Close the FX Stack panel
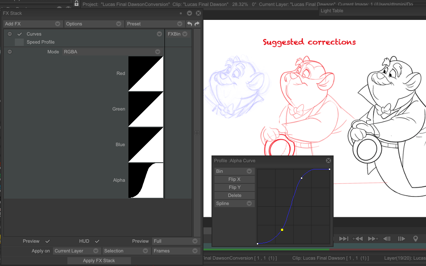 (198, 13)
